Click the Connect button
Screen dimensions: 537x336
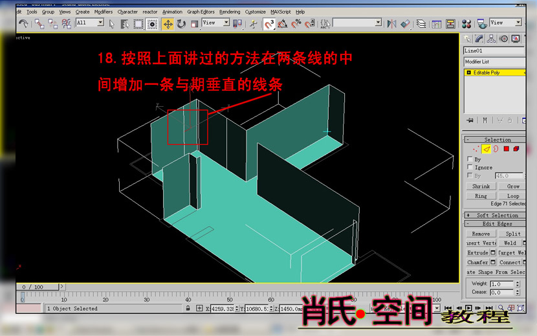[x=510, y=262]
